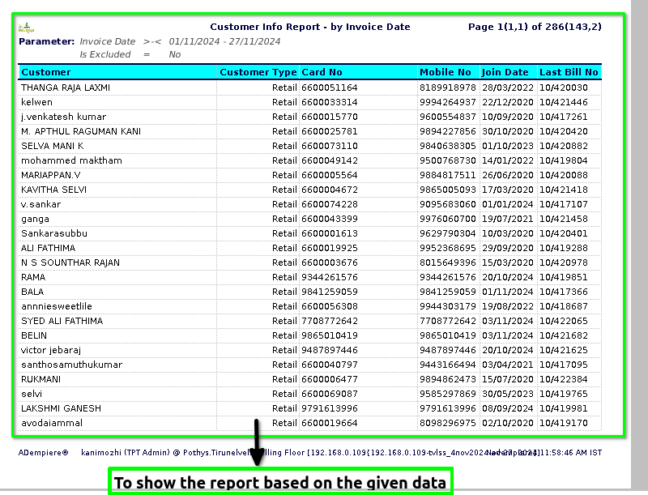Click the Last Bill No column header
Image resolution: width=648 pixels, height=495 pixels.
(569, 72)
